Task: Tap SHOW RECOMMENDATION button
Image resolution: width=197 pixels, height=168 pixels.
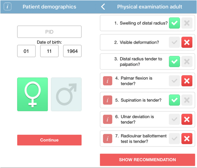Action: coord(147,160)
